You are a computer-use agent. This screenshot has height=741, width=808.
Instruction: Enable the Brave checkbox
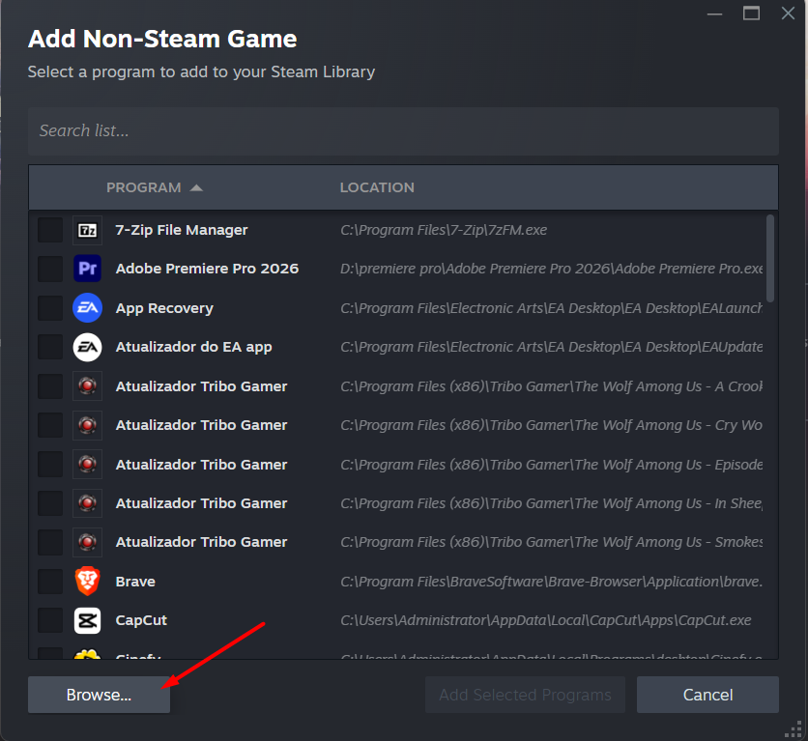click(x=50, y=582)
